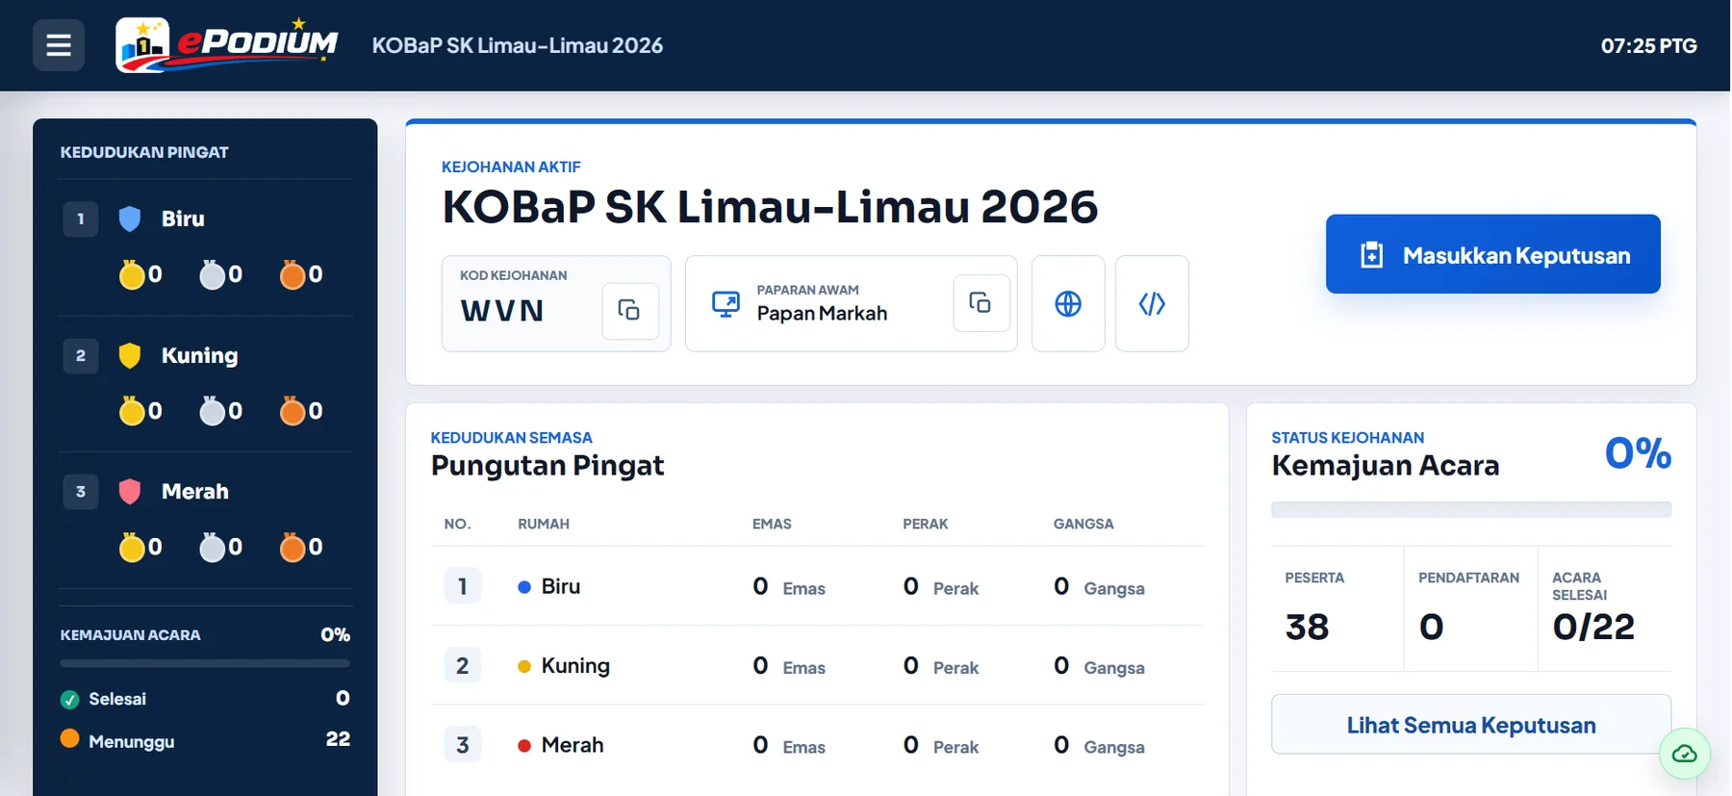Click the PESERTA count 38
Viewport: 1732px width, 796px height.
point(1307,628)
